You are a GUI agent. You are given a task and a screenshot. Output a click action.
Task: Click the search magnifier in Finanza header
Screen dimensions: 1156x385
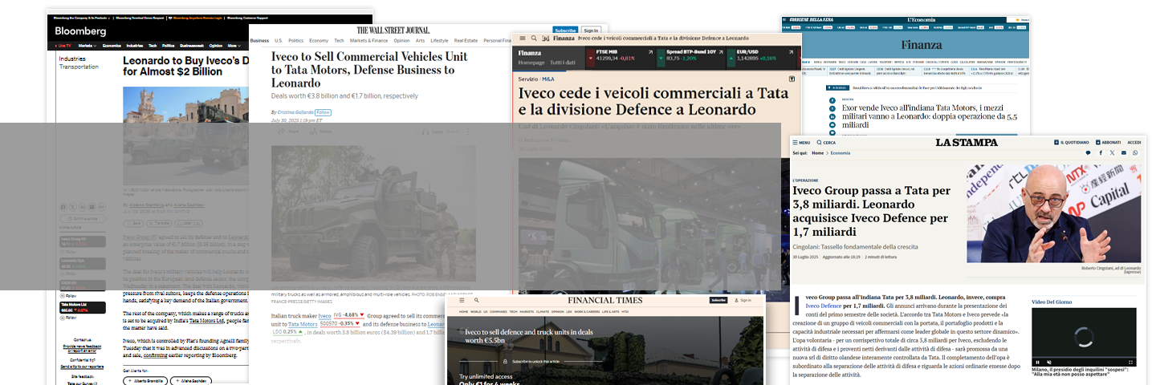tap(533, 38)
